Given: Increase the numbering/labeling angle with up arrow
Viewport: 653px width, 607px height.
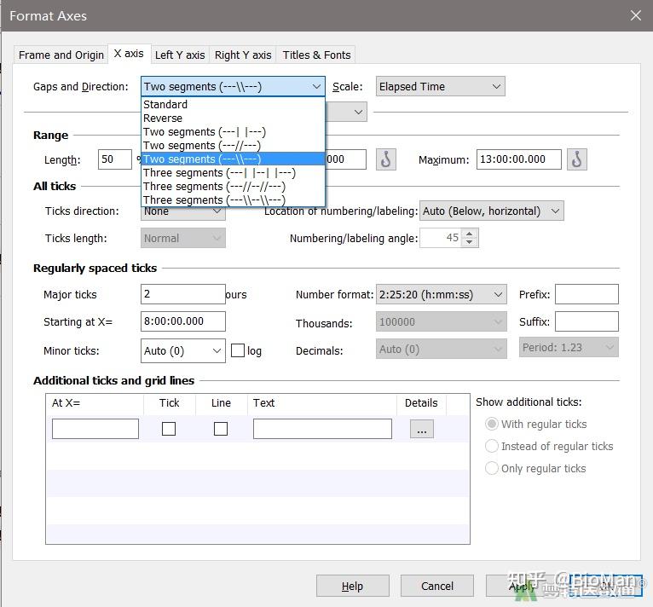Looking at the screenshot, I should (x=470, y=234).
